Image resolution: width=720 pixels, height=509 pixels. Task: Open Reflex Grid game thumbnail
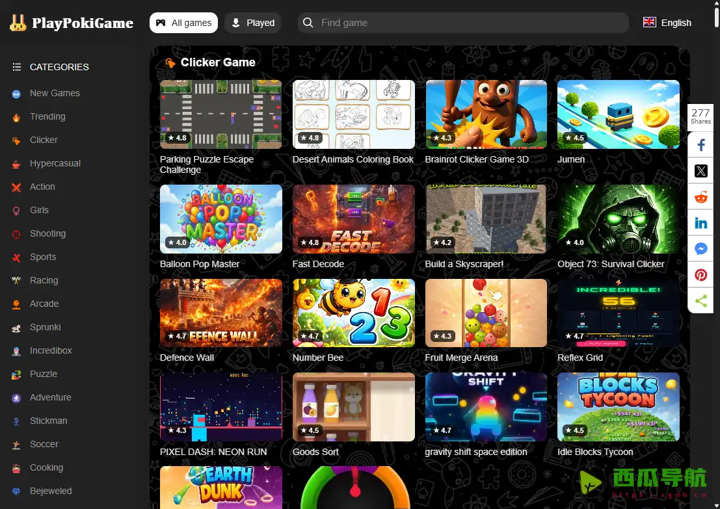tap(618, 313)
